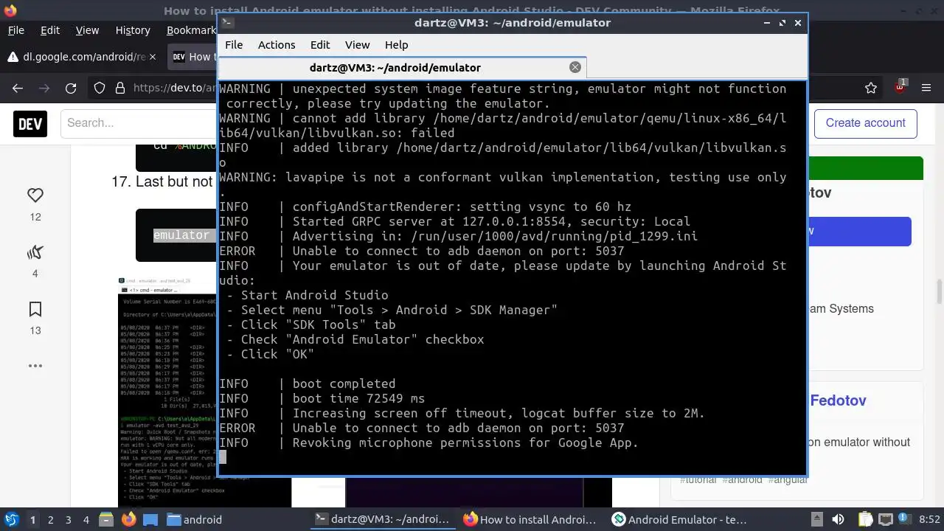
Task: Reload the page in Firefox
Action: [x=71, y=88]
